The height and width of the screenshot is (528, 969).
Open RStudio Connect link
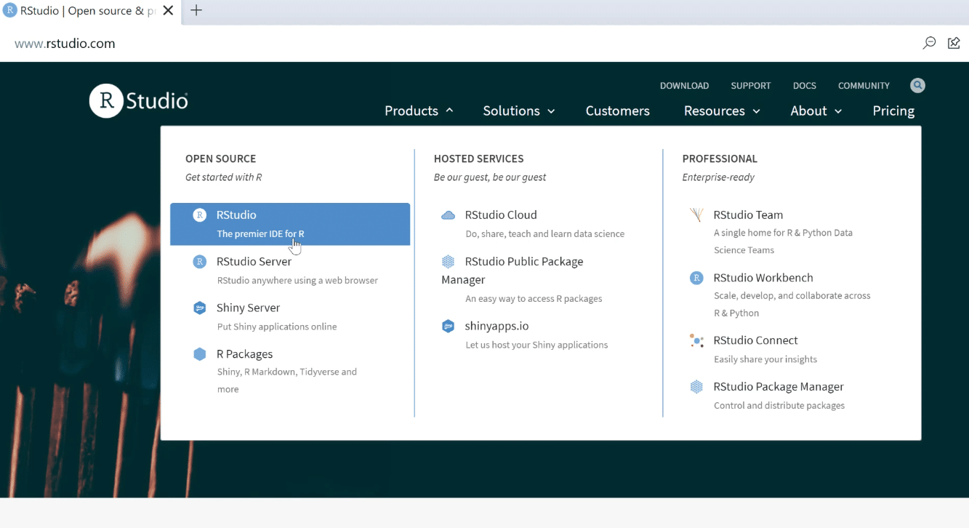tap(755, 340)
